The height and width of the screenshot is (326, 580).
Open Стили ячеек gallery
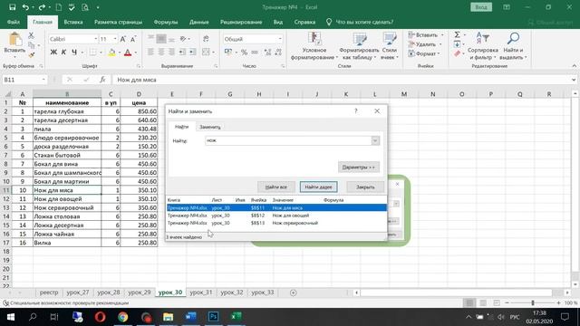(x=389, y=46)
